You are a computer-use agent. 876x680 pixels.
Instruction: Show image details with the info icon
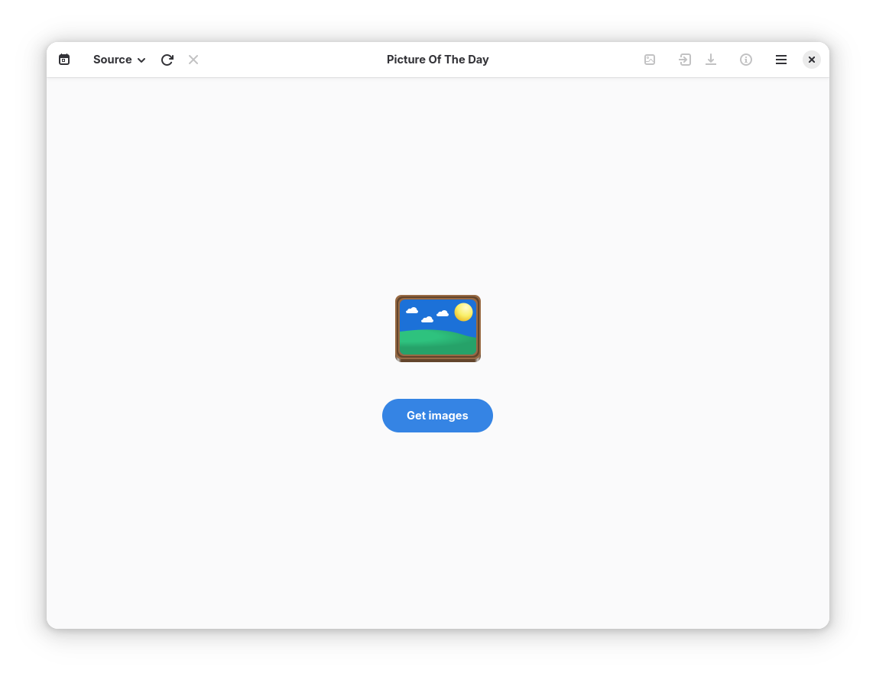pos(746,60)
